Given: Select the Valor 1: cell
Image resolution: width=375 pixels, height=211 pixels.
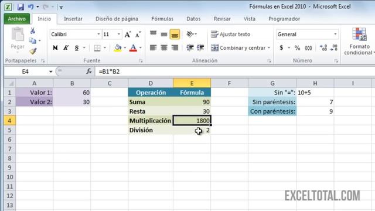Looking at the screenshot, I should (34, 93).
